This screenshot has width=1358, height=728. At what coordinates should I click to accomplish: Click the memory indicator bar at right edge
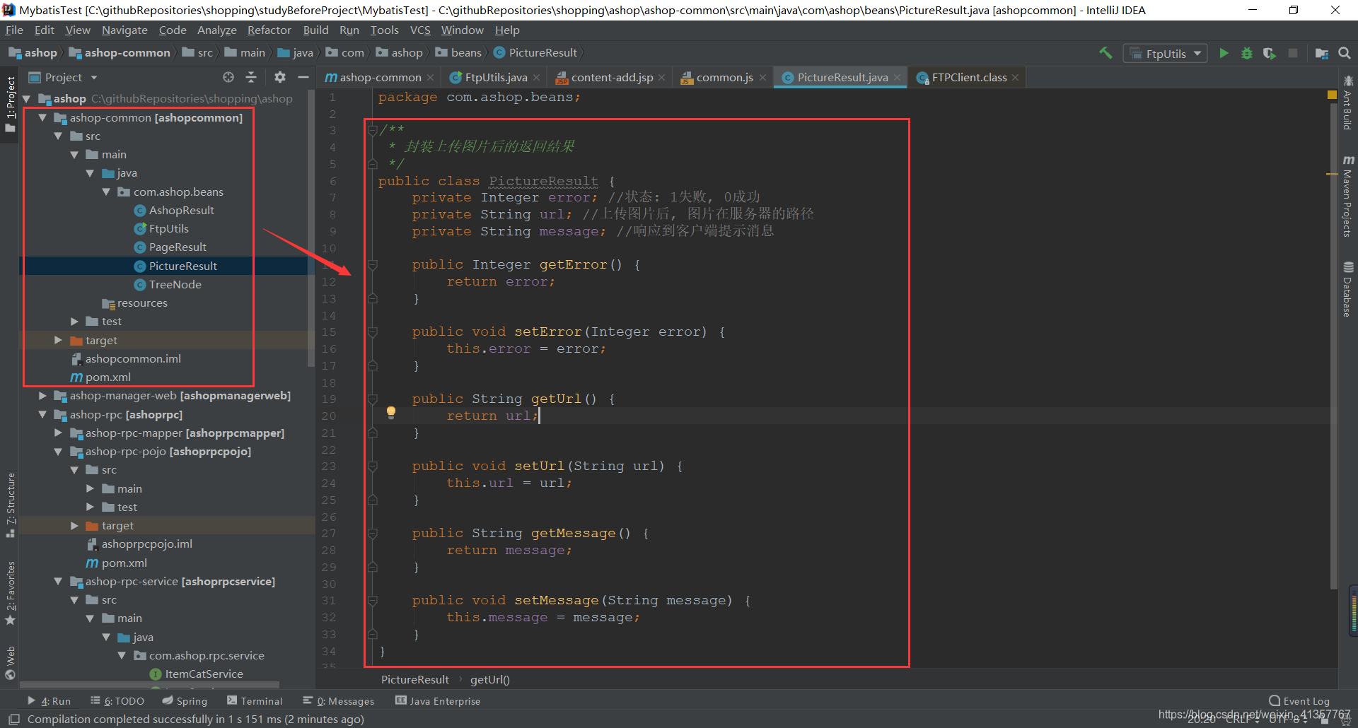tap(1354, 610)
